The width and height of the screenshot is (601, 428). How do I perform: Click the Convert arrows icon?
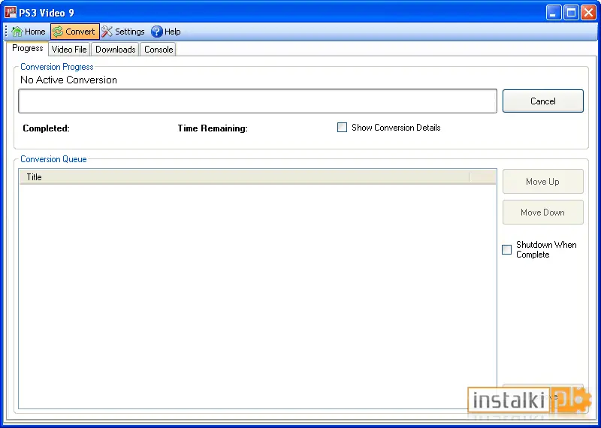pyautogui.click(x=58, y=32)
